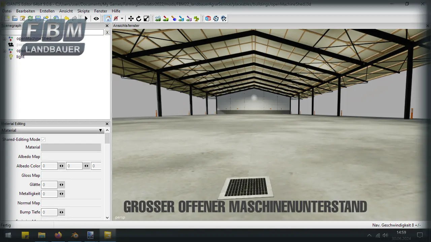This screenshot has width=431, height=242.
Task: Select the blue brush terrain detail tool
Action: [x=181, y=18]
